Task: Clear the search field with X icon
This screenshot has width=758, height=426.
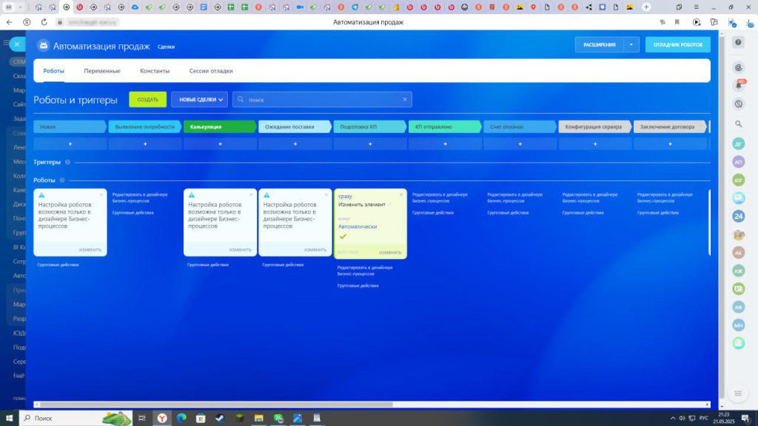Action: [404, 99]
